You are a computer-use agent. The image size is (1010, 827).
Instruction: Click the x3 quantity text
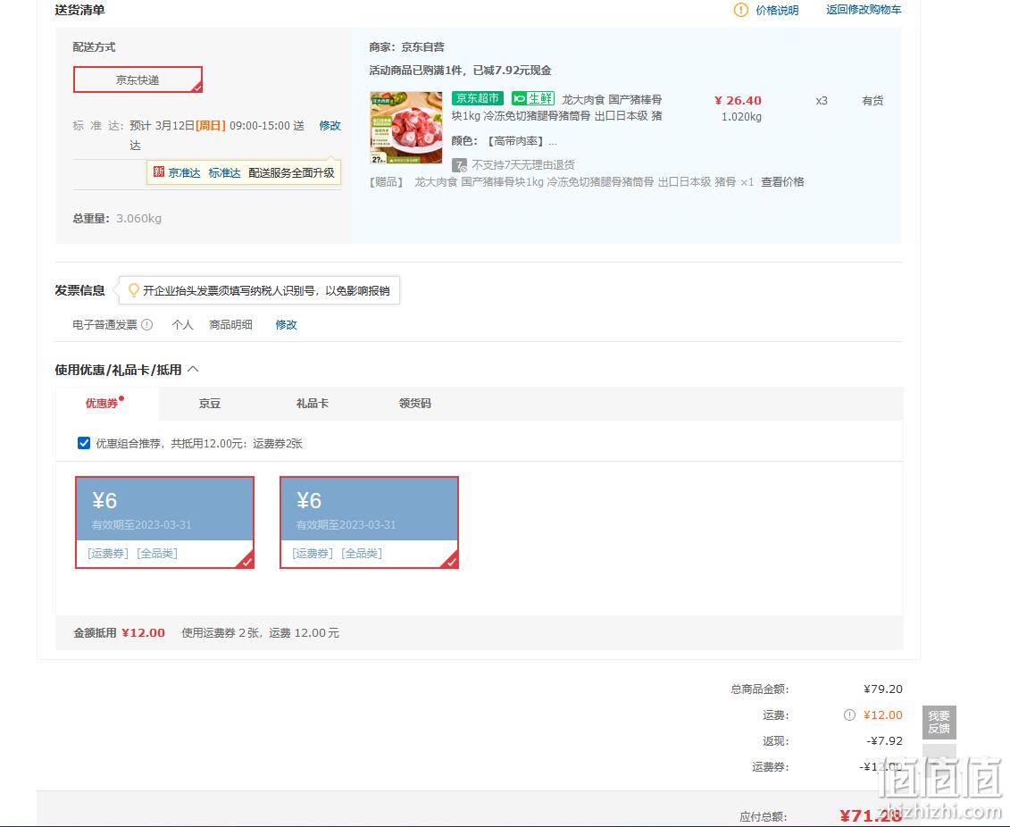[x=822, y=101]
